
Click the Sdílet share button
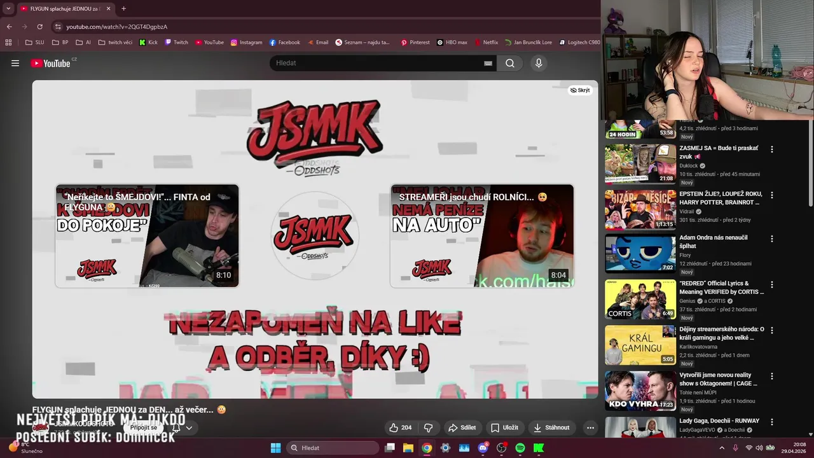(x=462, y=427)
